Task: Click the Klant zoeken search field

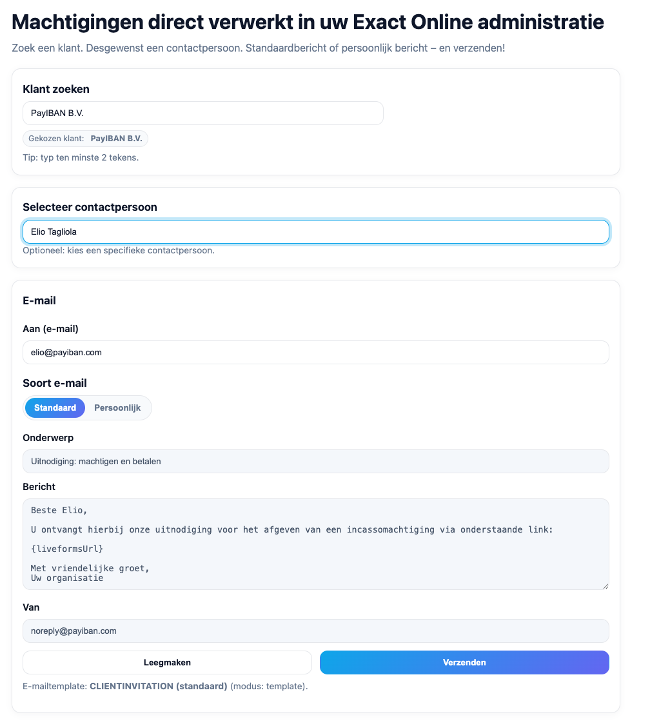Action: click(x=202, y=113)
